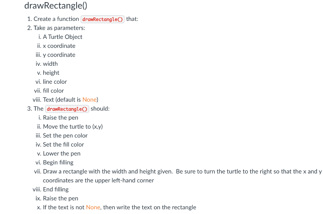323x214 pixels.
Task: Click 'Take as parameters:' text
Action: tap(59, 28)
